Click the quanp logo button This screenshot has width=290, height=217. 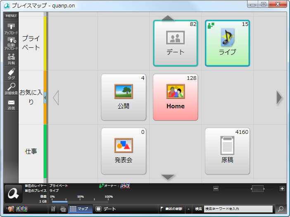[x=13, y=194]
